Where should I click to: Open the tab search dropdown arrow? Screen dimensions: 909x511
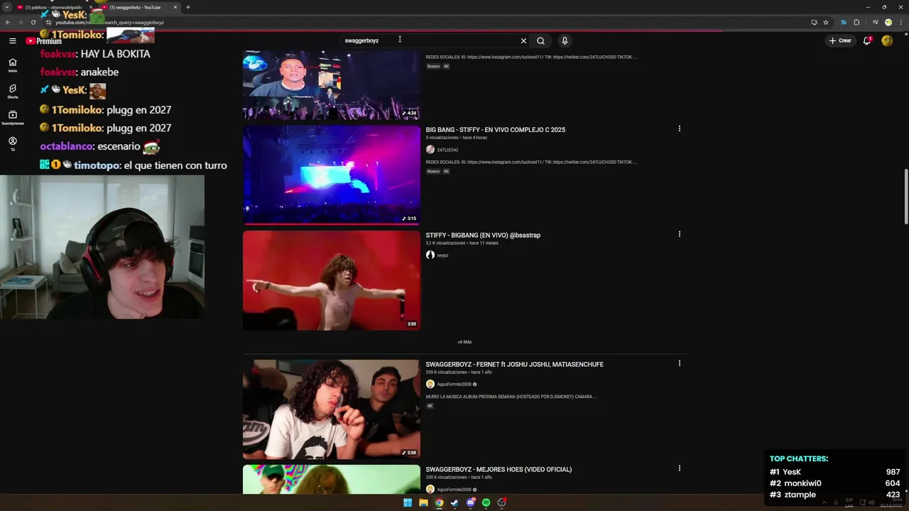click(6, 7)
